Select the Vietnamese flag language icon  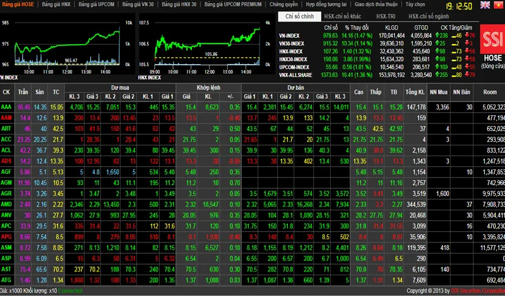499,5
